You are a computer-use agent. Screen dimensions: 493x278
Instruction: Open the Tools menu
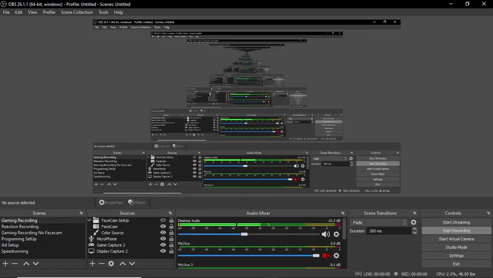(x=103, y=12)
